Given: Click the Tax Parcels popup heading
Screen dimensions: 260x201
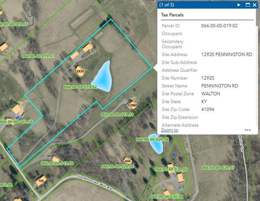Looking at the screenshot, I should pyautogui.click(x=172, y=15).
